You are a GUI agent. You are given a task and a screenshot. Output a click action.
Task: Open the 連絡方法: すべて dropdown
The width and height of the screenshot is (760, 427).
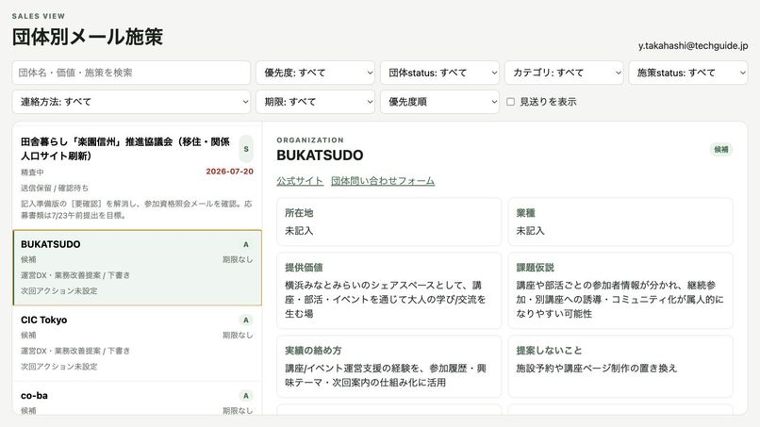(x=131, y=102)
